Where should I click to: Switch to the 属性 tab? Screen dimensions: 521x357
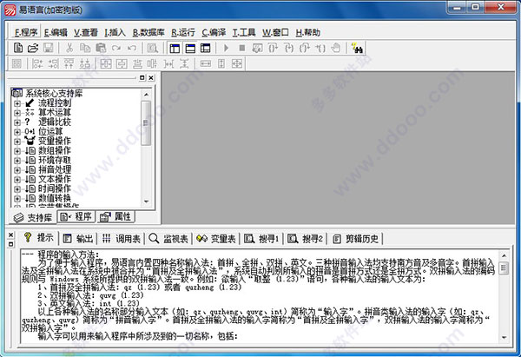point(115,217)
